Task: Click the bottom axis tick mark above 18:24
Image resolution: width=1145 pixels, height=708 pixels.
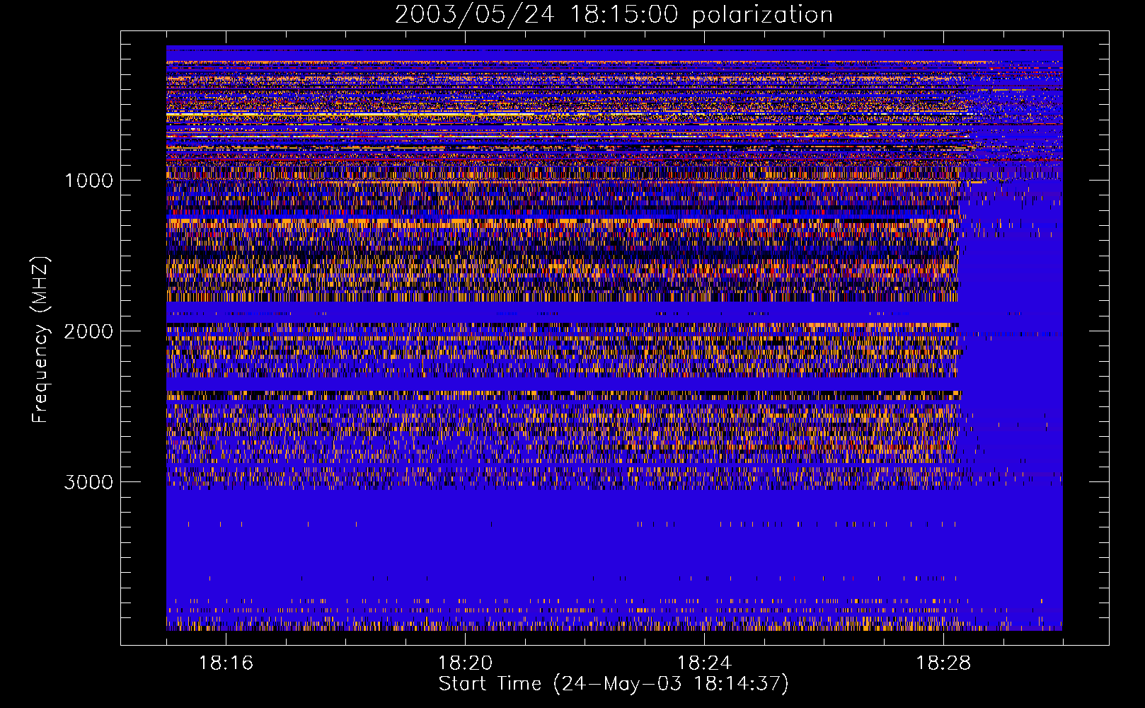Action: click(x=704, y=639)
